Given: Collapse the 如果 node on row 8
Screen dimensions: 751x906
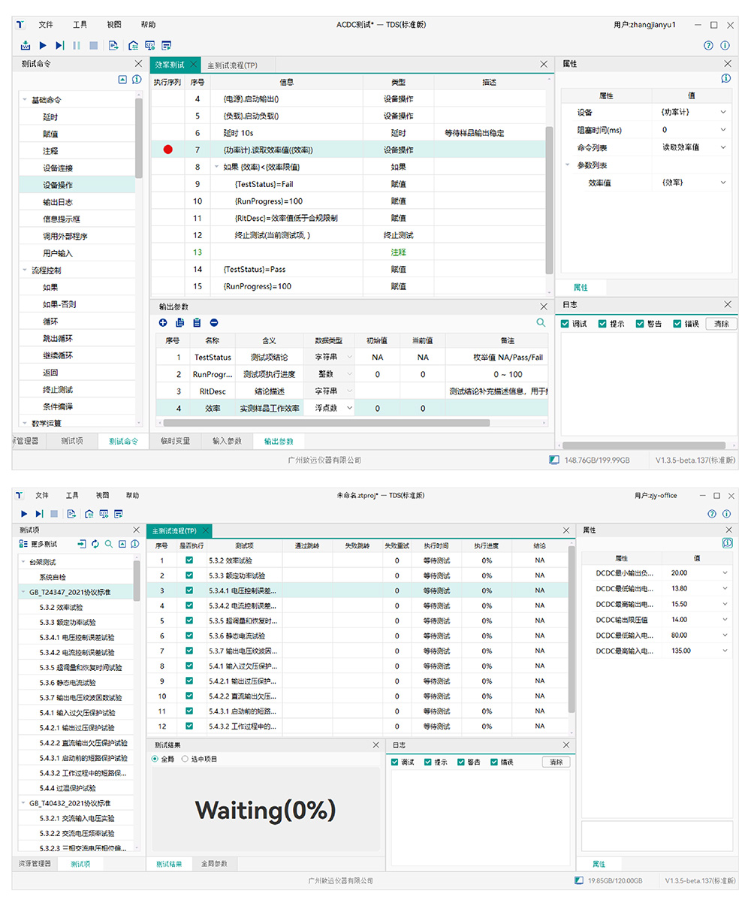Looking at the screenshot, I should pyautogui.click(x=217, y=167).
